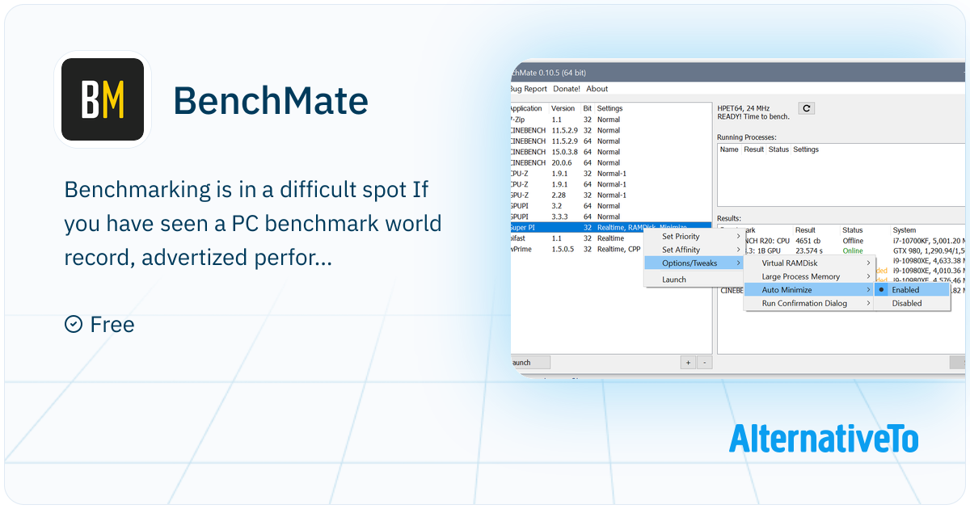Sort results by Result column header
This screenshot has height=509, width=970.
[x=806, y=230]
